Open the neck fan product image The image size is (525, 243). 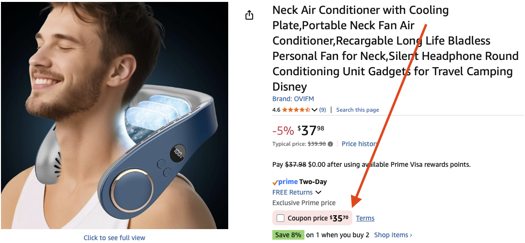114,115
